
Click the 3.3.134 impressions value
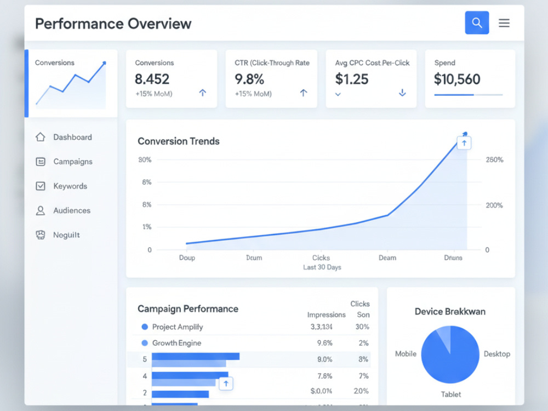pyautogui.click(x=322, y=327)
